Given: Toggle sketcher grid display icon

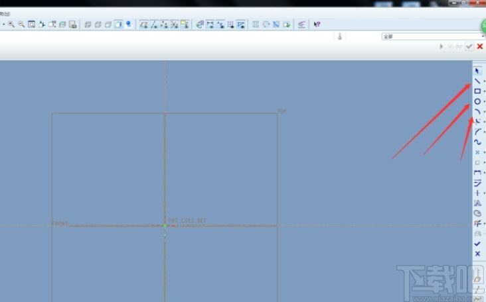Looking at the screenshot, I should 230,24.
